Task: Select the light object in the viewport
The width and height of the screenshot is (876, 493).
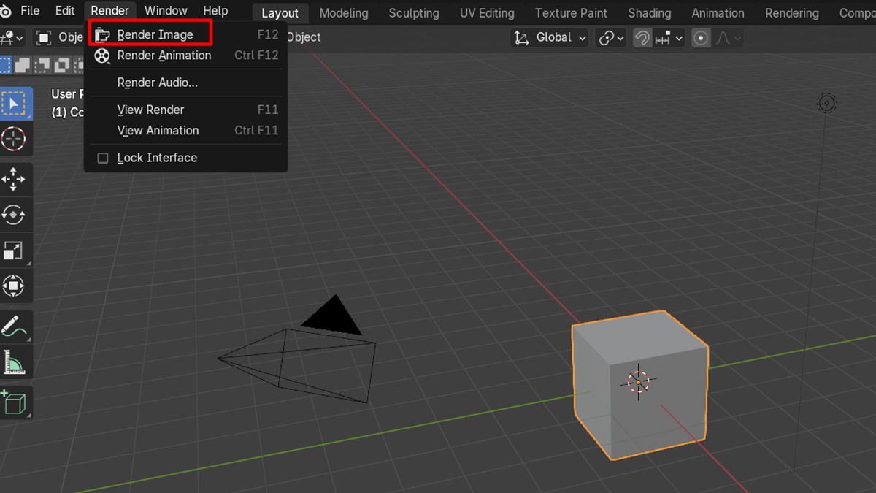Action: tap(826, 103)
